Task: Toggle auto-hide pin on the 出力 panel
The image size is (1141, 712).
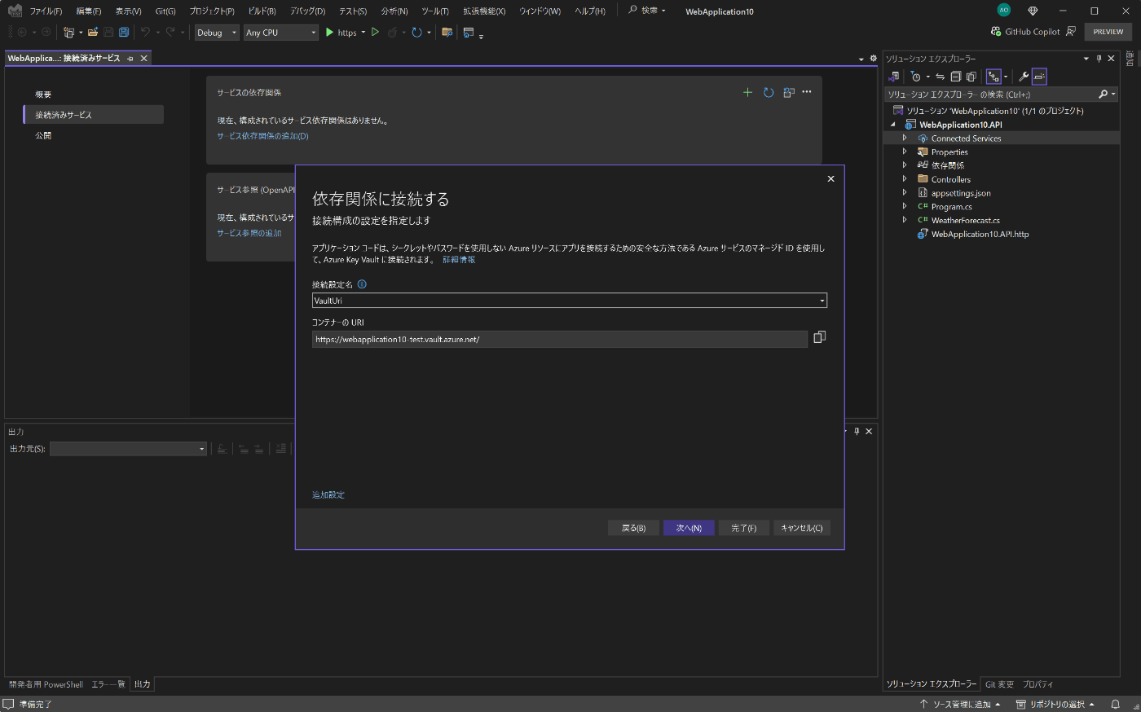Action: point(857,432)
